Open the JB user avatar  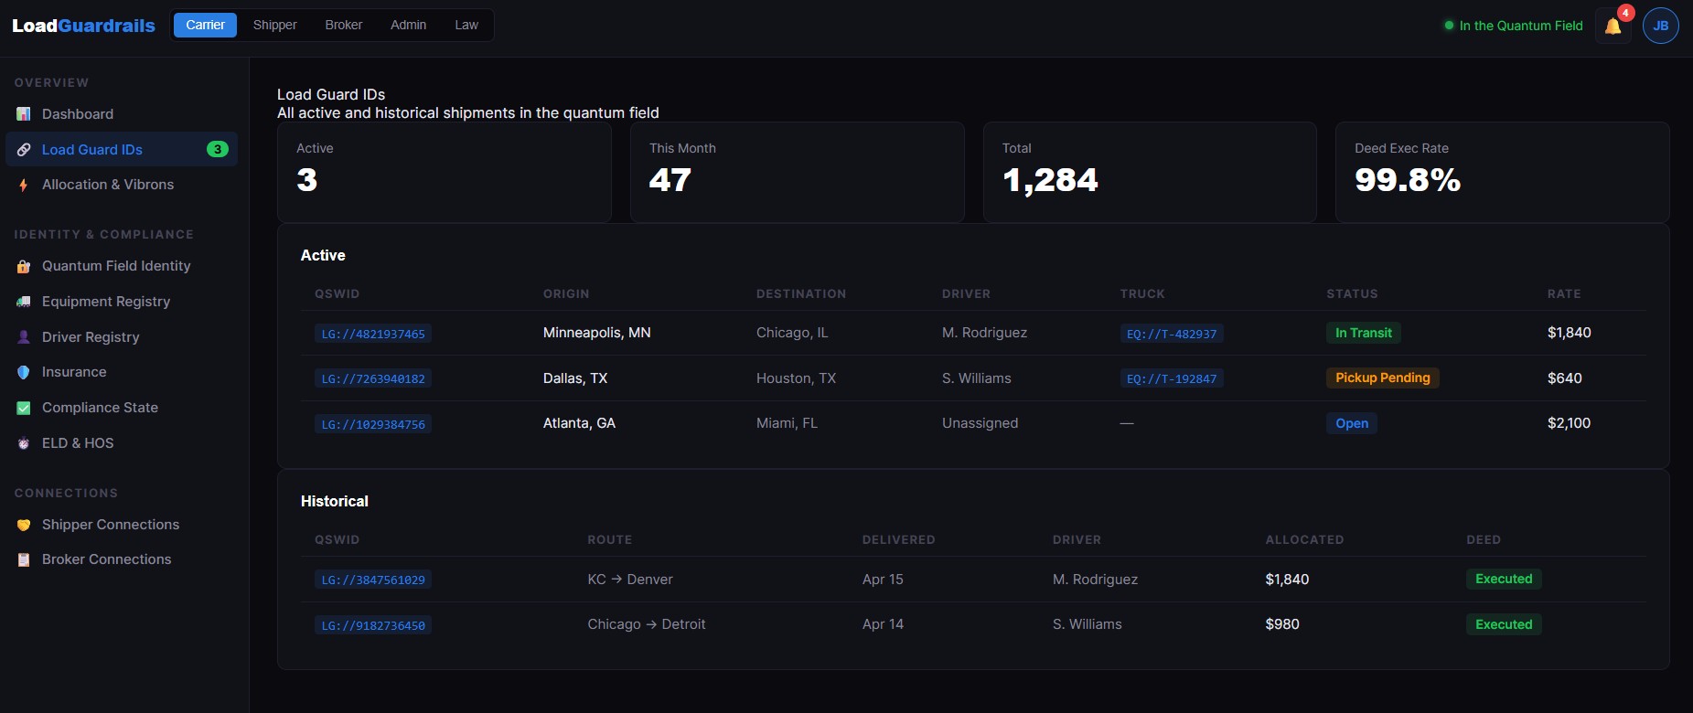coord(1660,26)
